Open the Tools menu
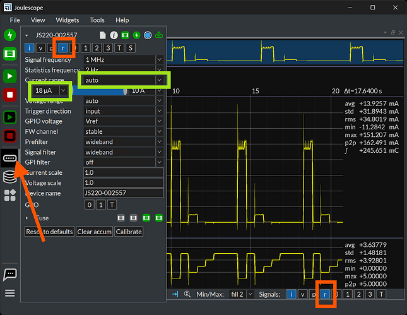 (97, 20)
